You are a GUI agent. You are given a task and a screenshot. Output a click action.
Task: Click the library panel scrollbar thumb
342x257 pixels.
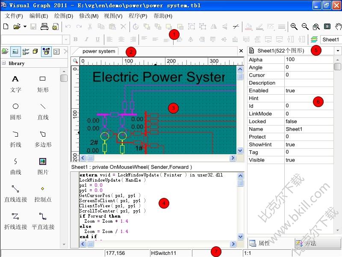64,78
